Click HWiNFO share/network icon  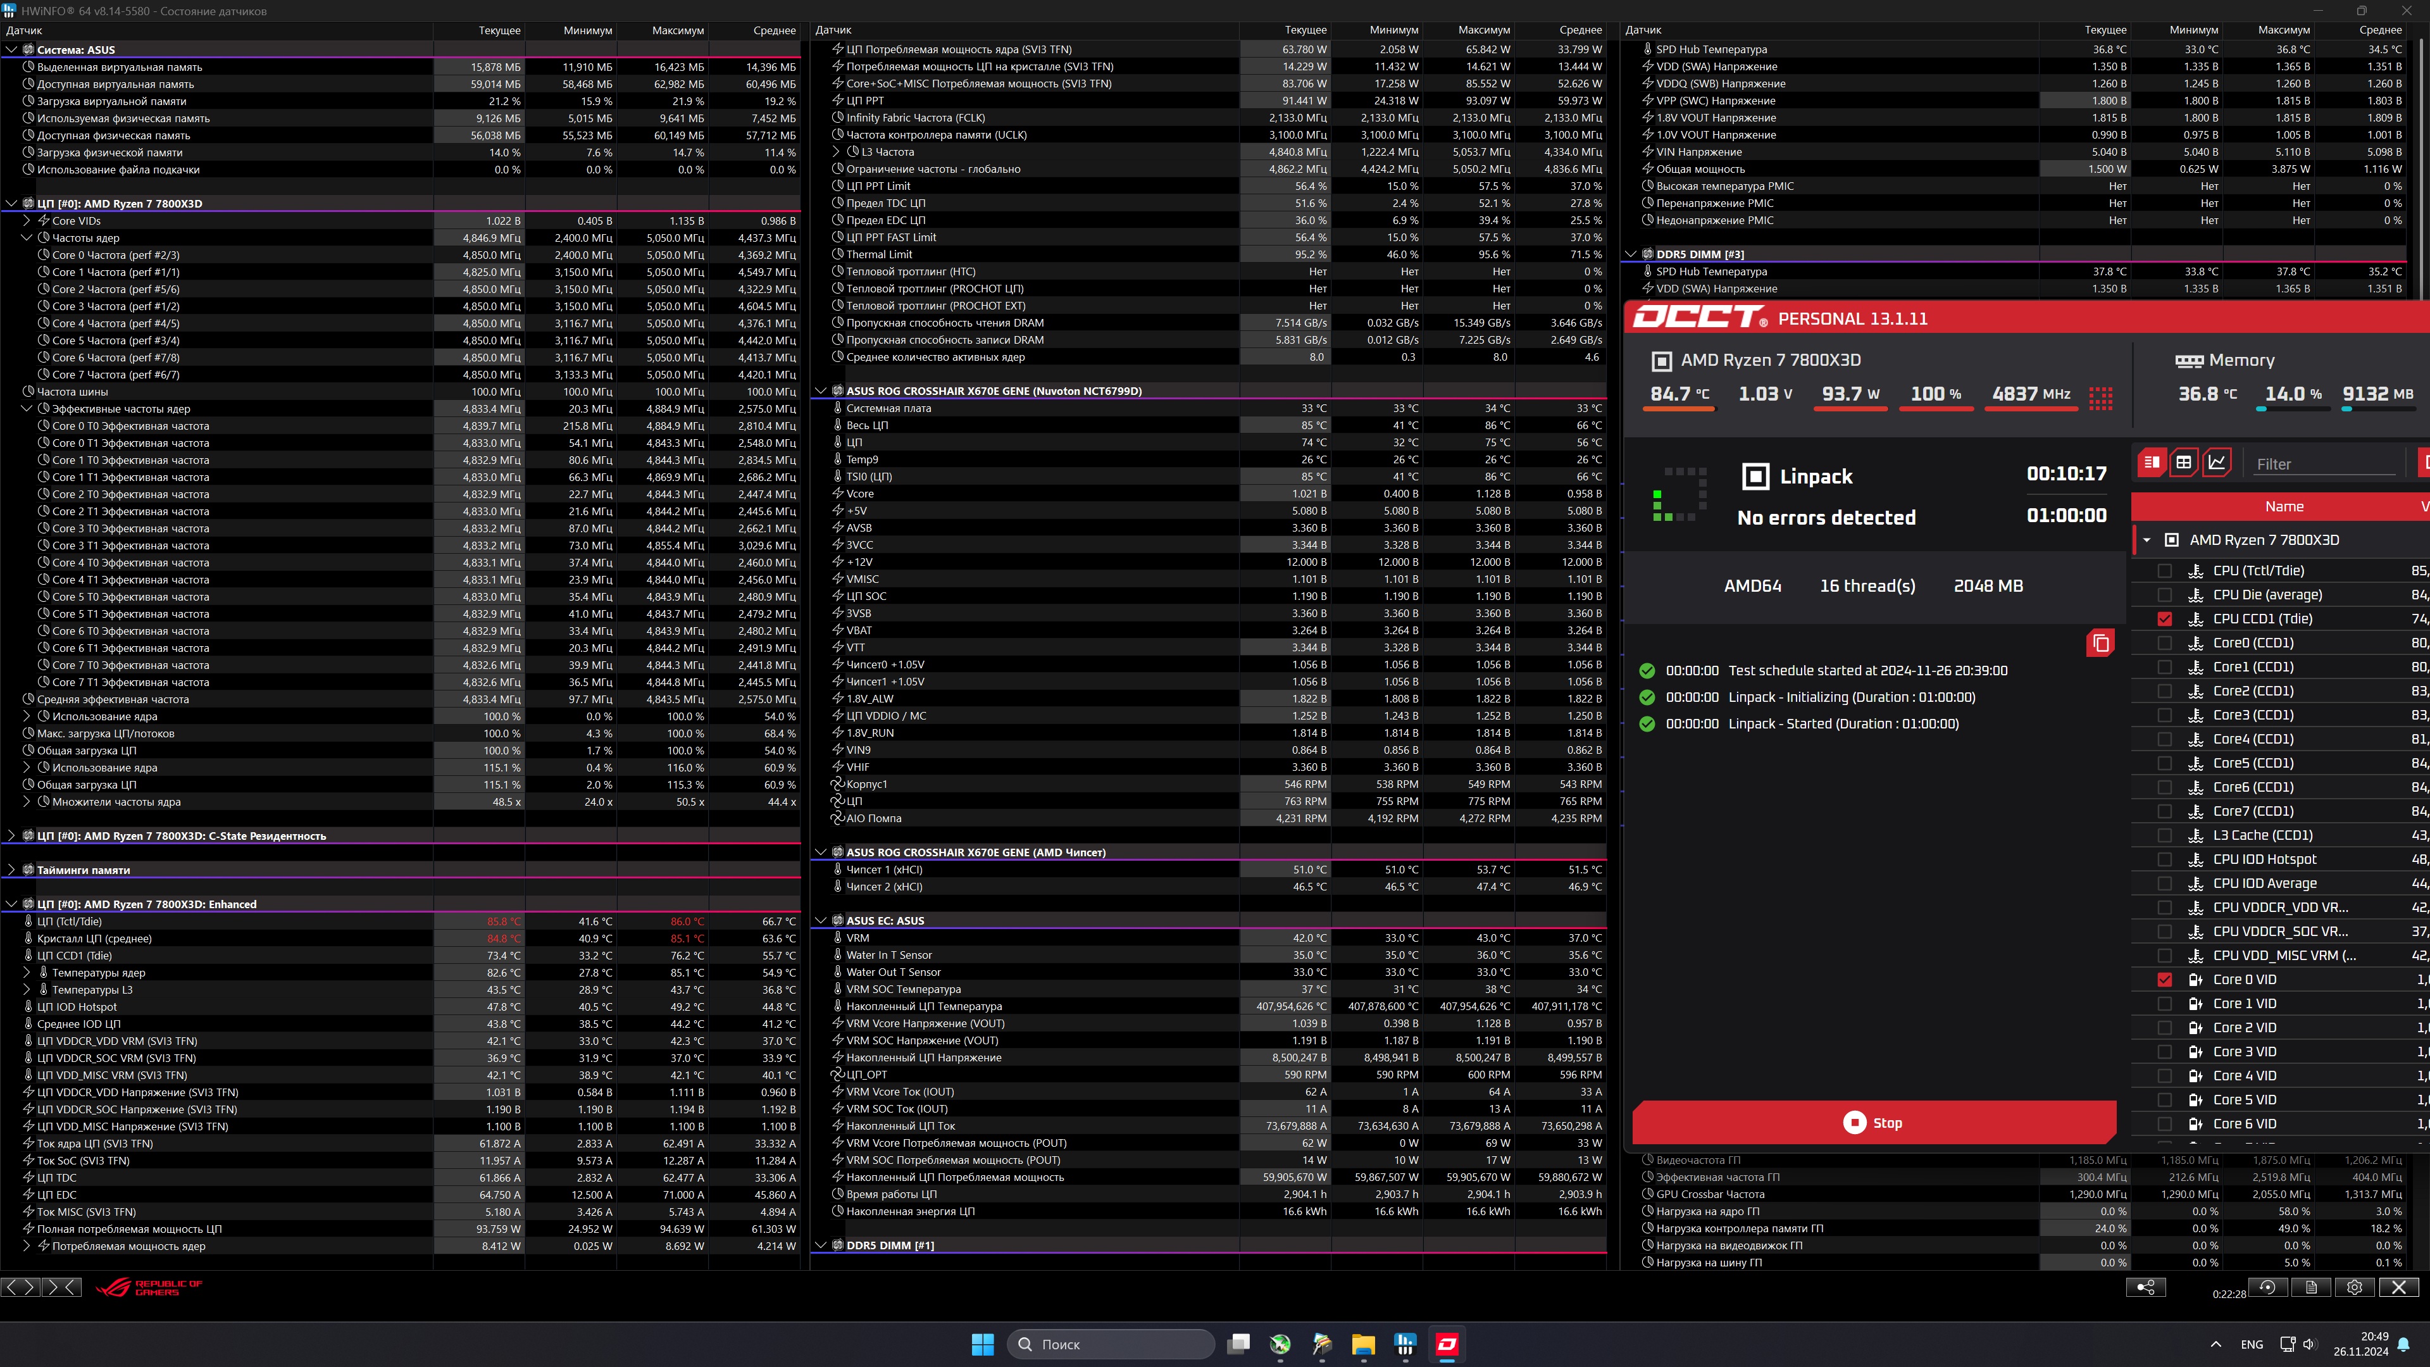point(2145,1287)
